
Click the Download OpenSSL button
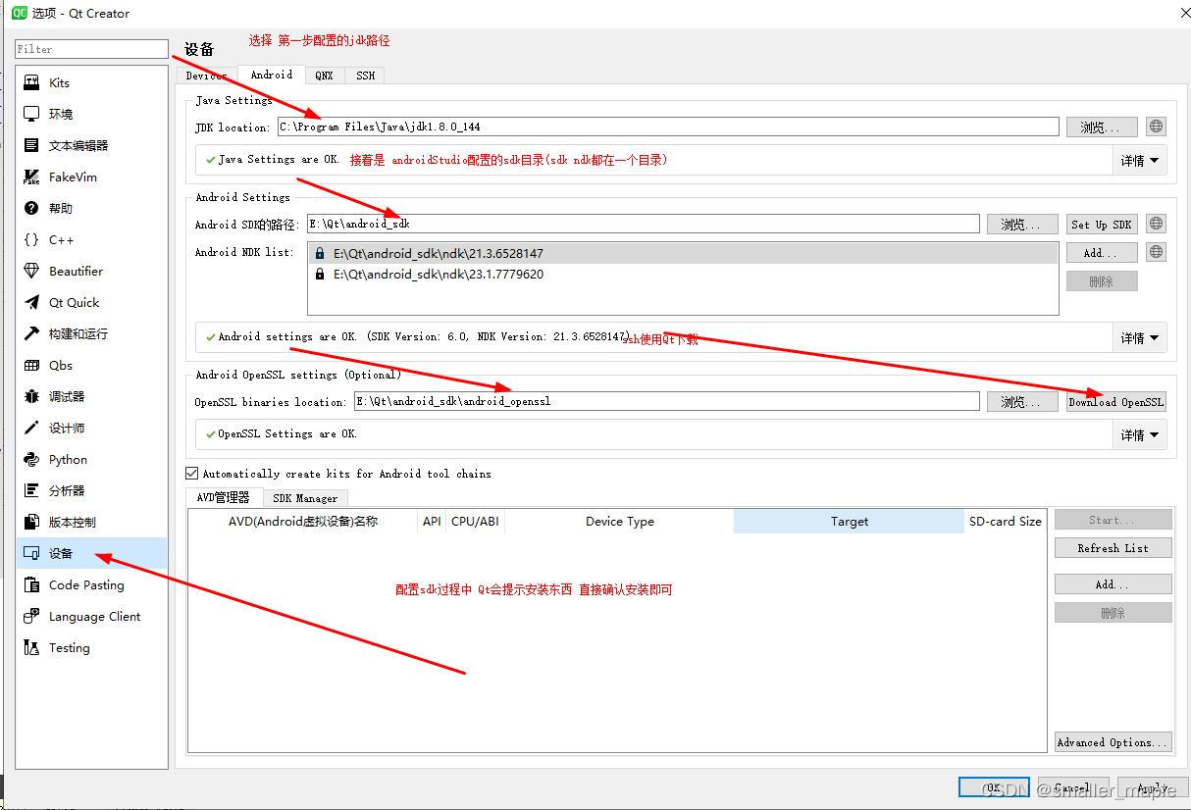[1116, 401]
